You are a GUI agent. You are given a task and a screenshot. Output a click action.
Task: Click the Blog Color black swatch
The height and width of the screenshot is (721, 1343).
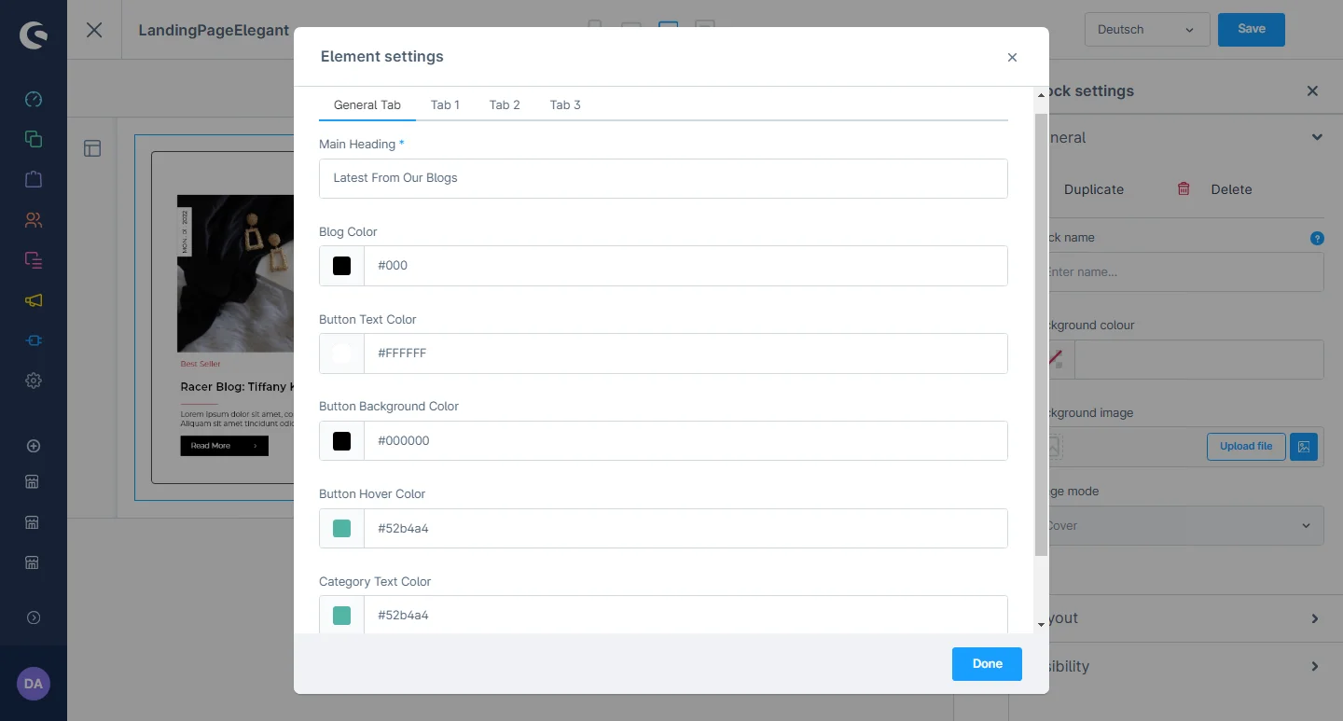[x=342, y=266]
